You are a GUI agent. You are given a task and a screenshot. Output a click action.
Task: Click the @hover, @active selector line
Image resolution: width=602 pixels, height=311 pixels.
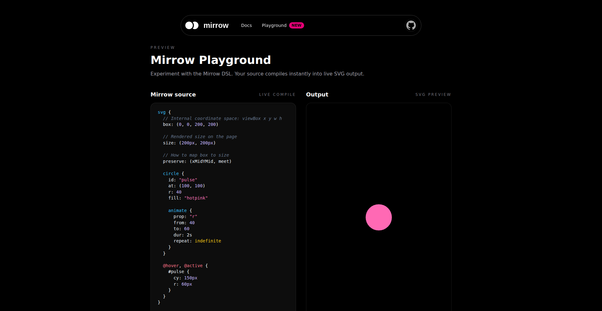(185, 266)
